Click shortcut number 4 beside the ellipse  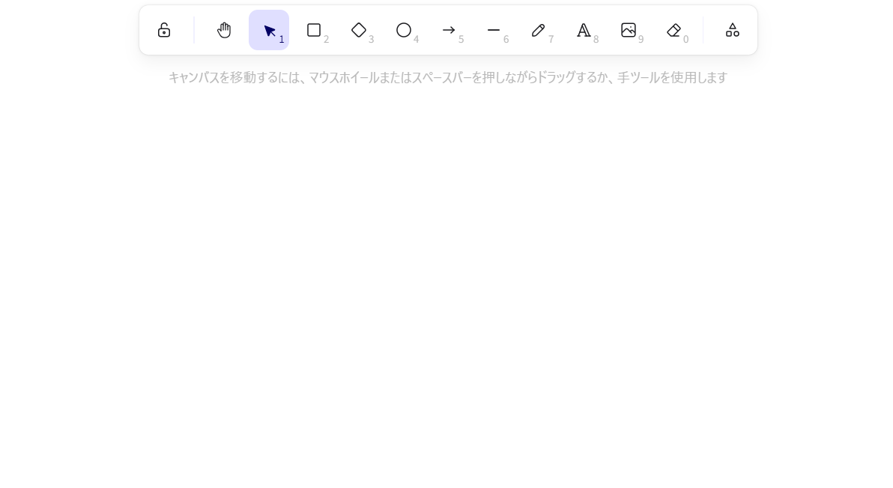pyautogui.click(x=416, y=40)
